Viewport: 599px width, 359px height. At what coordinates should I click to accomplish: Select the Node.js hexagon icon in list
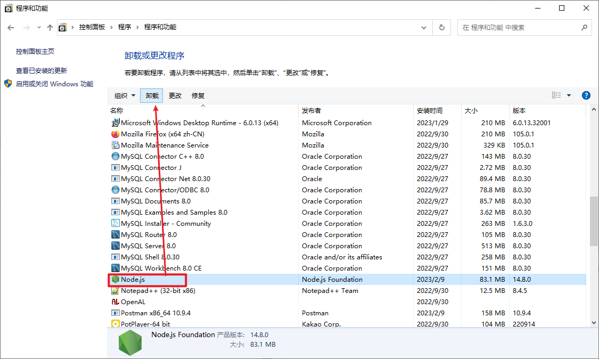point(116,280)
